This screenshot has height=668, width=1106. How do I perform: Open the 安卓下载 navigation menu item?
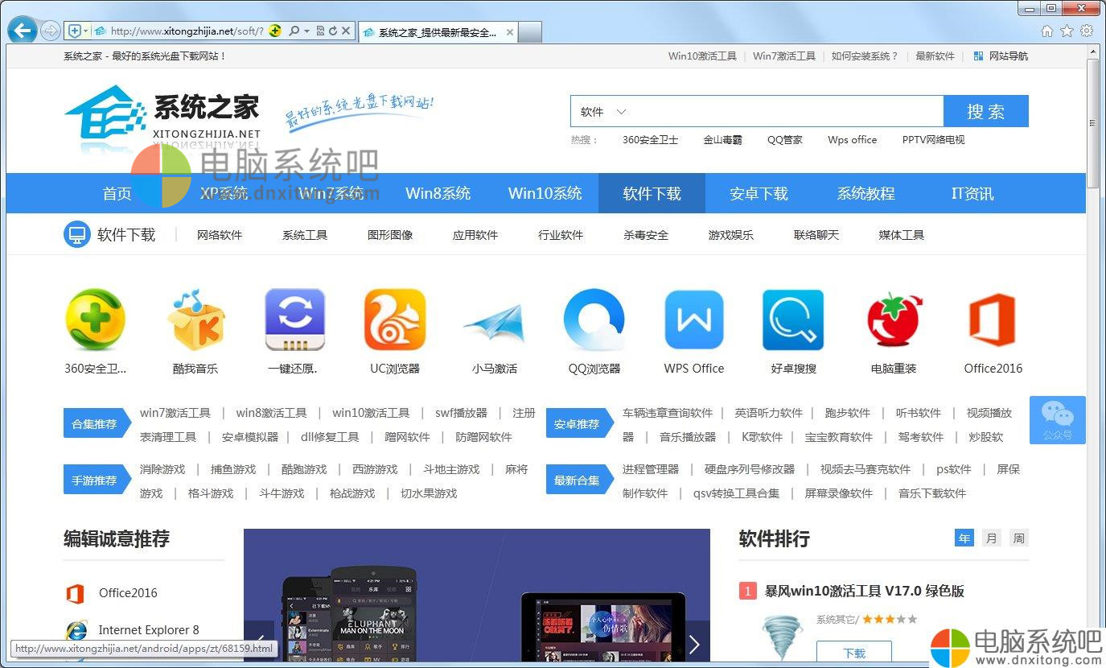point(759,193)
